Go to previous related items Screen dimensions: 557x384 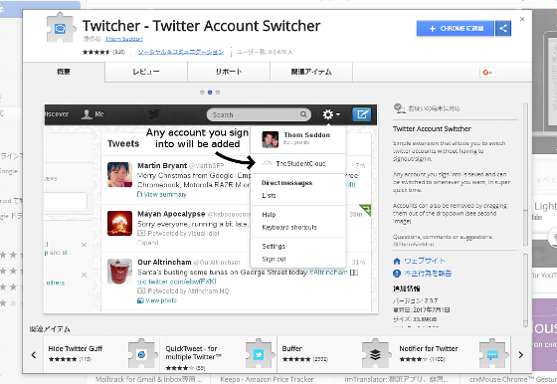(x=34, y=354)
